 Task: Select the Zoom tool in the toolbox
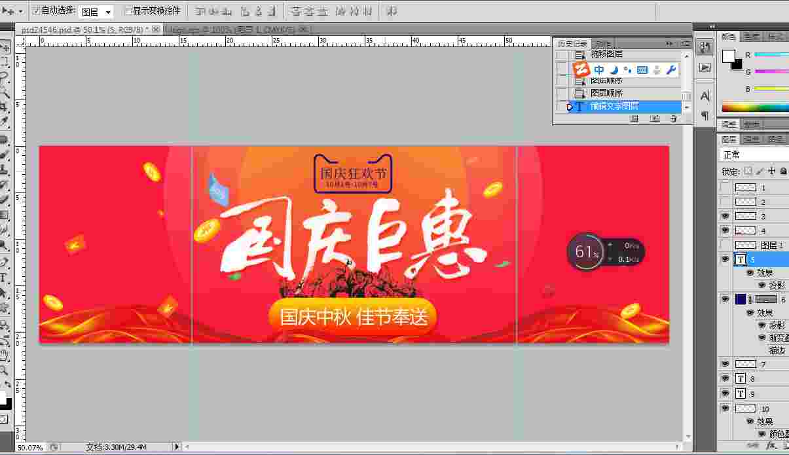[x=5, y=369]
